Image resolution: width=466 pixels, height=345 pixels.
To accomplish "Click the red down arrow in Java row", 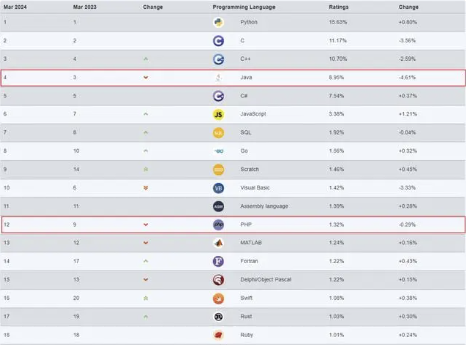I will (x=146, y=78).
